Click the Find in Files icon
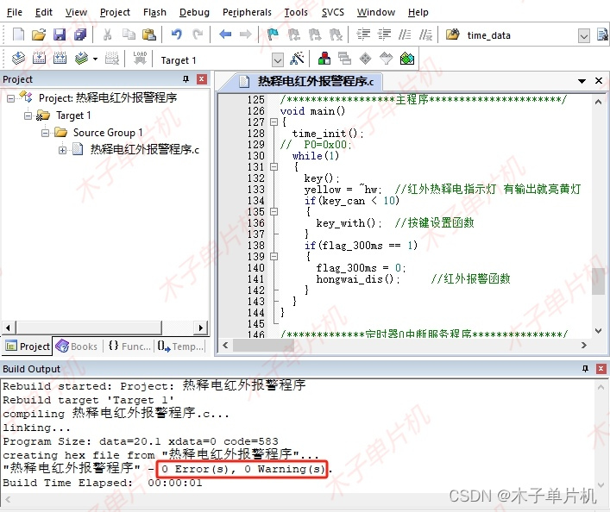 point(452,35)
